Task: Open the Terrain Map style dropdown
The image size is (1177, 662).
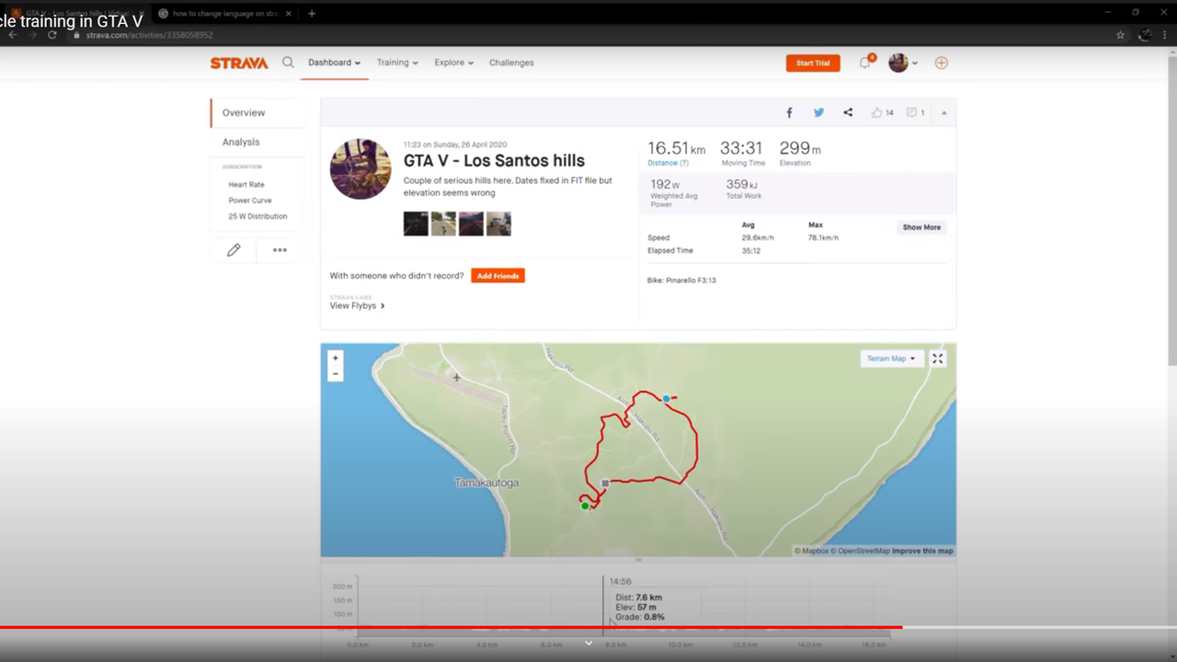Action: click(x=891, y=359)
